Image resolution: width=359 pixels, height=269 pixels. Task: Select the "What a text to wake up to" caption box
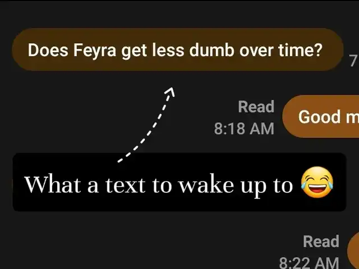coord(179,182)
